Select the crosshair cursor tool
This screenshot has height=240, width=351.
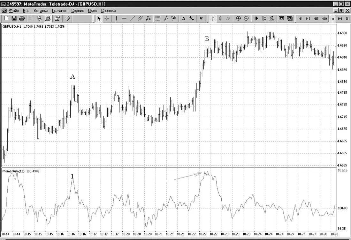107,18
